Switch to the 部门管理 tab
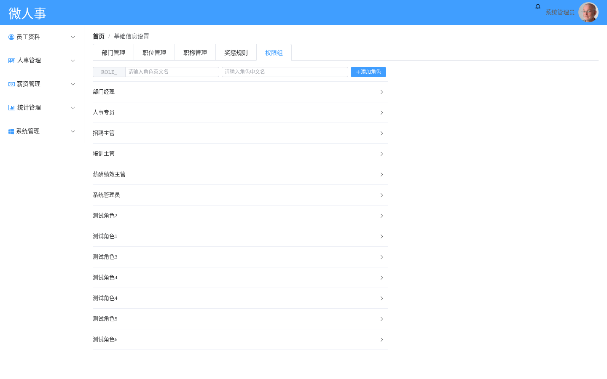This screenshot has width=607, height=379. point(113,53)
